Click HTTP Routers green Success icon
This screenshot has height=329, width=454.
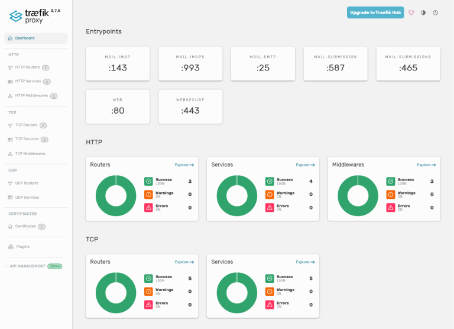tap(148, 182)
